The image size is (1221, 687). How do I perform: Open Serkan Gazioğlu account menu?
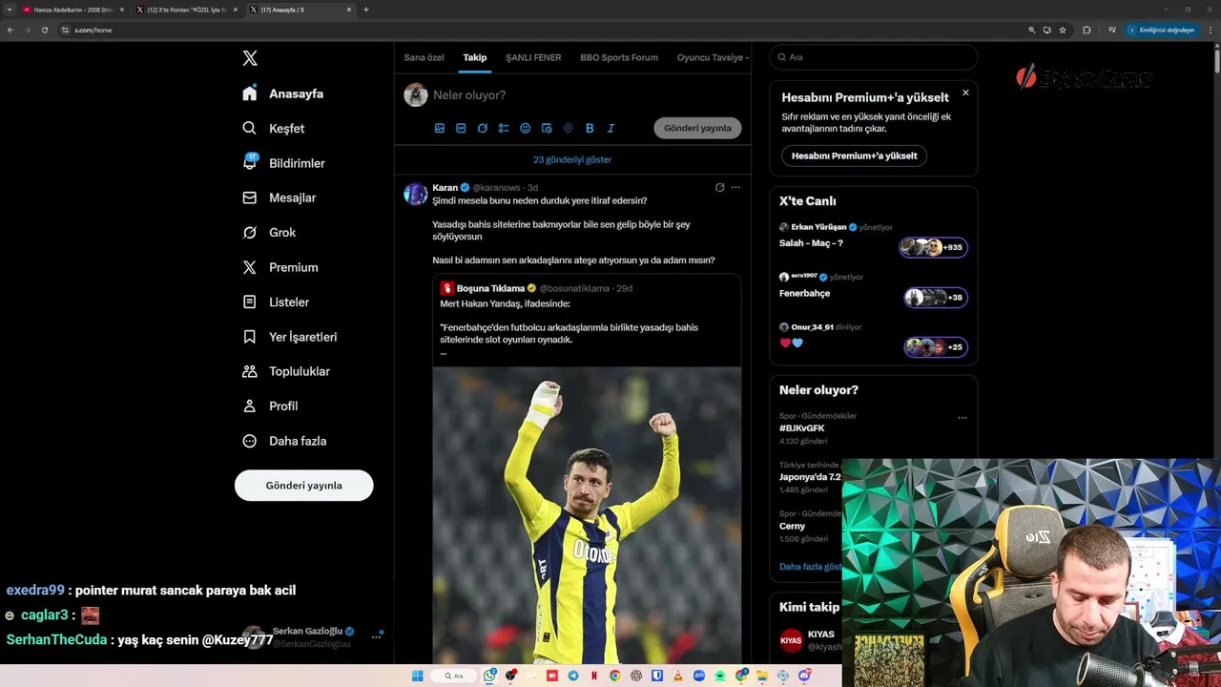coord(311,636)
